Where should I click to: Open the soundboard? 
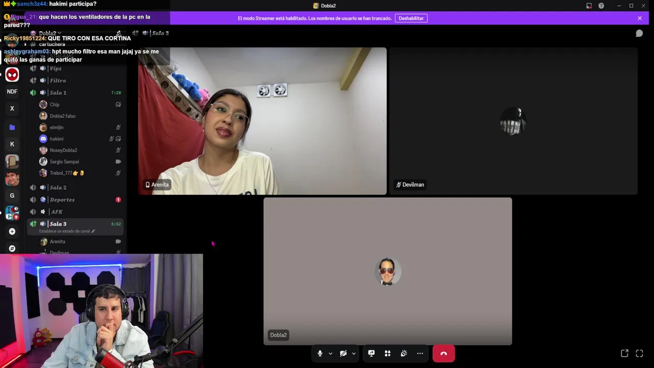pos(404,353)
